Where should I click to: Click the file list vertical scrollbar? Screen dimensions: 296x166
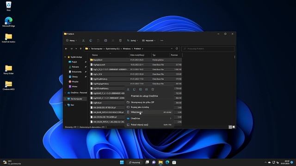(234, 57)
